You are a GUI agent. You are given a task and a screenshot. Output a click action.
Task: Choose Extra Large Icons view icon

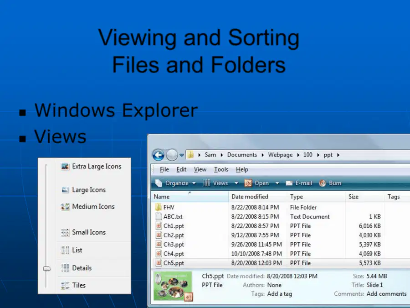point(65,166)
